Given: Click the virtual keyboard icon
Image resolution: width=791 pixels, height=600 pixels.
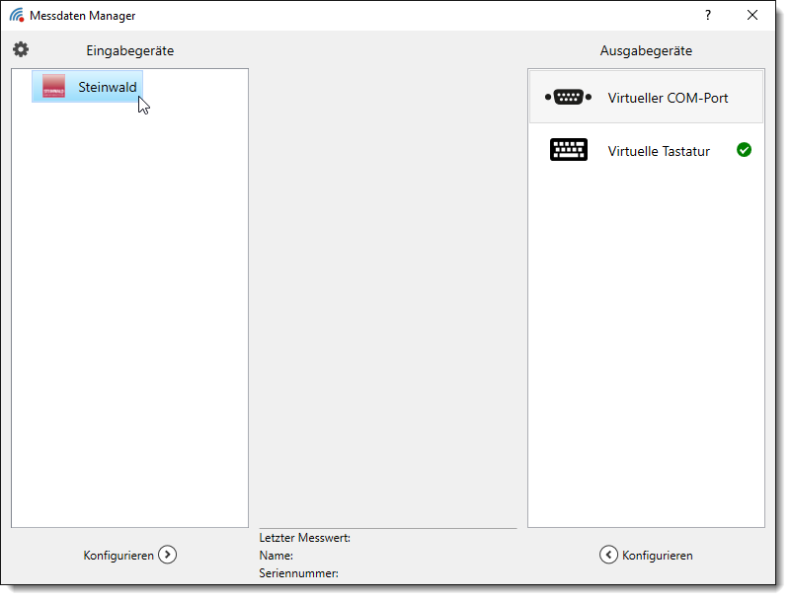Looking at the screenshot, I should click(x=568, y=150).
